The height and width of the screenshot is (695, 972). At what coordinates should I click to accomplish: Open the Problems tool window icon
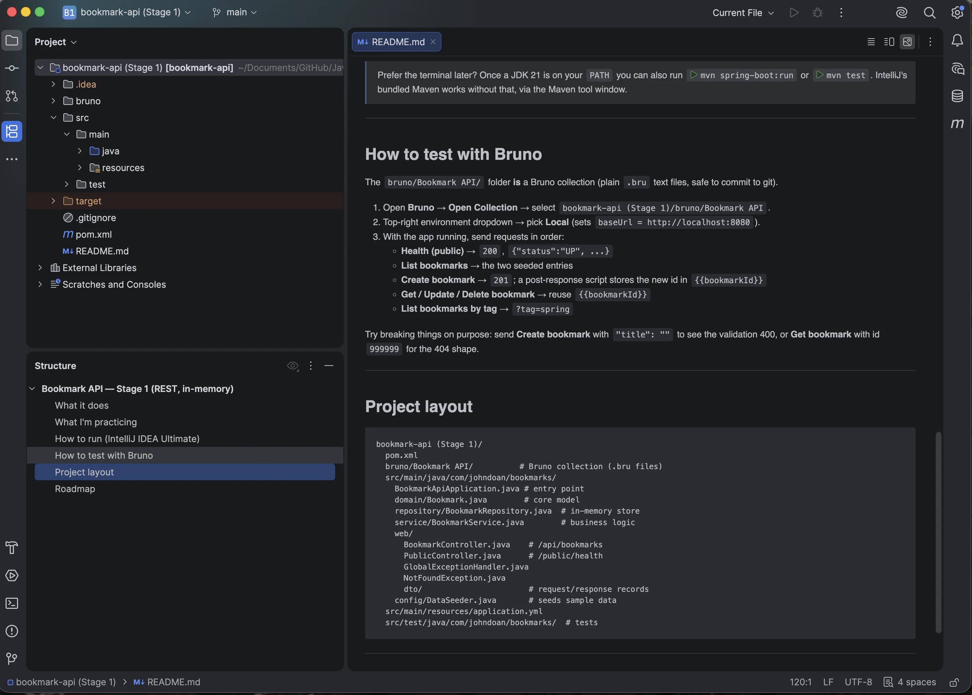[11, 631]
